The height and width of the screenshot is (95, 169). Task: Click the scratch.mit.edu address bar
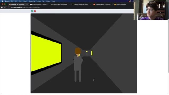click(26, 8)
